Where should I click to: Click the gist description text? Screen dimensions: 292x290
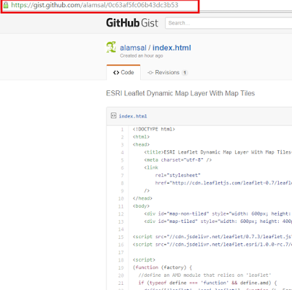coord(180,93)
